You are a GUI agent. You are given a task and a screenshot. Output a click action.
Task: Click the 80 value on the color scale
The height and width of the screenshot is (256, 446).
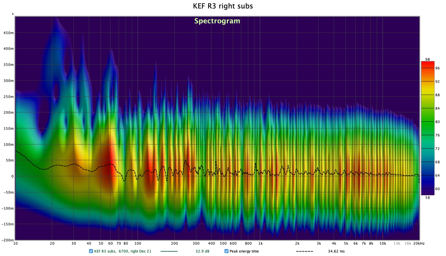tap(437, 122)
